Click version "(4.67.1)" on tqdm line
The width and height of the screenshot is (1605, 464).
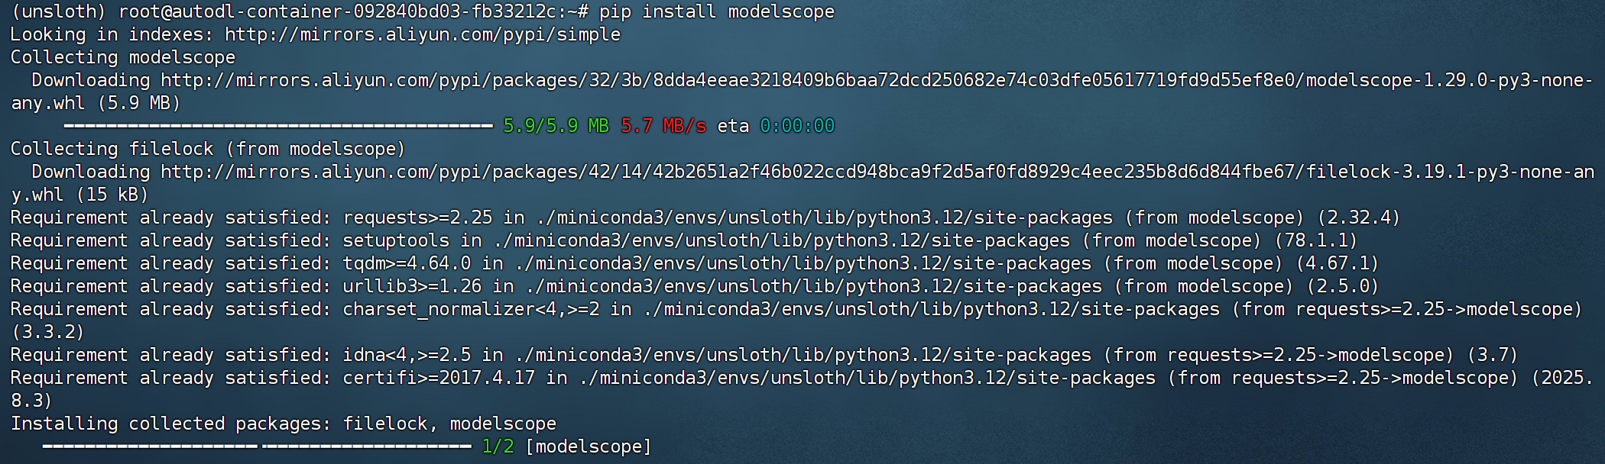1337,264
